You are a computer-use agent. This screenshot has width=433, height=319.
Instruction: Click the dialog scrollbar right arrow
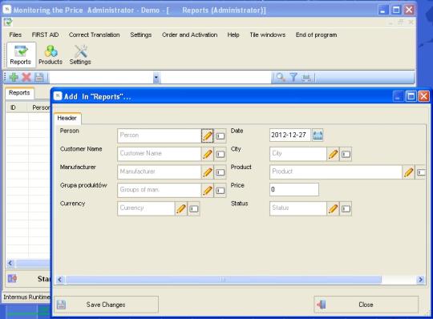click(420, 280)
